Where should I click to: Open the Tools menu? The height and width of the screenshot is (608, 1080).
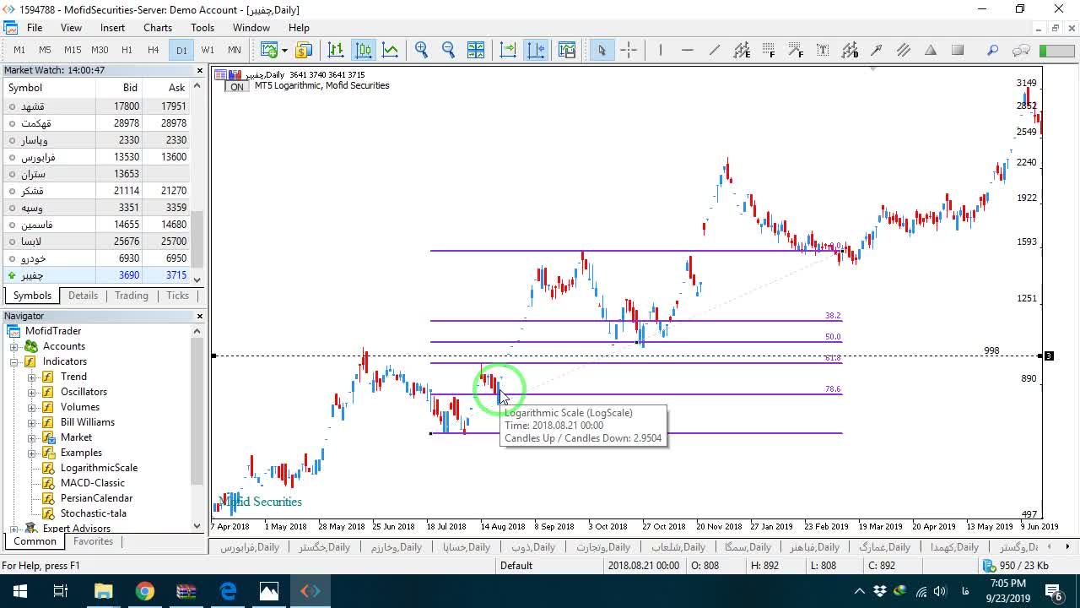202,28
